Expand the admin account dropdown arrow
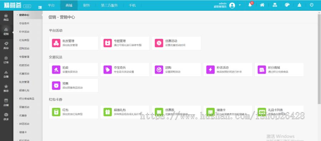 pos(240,5)
